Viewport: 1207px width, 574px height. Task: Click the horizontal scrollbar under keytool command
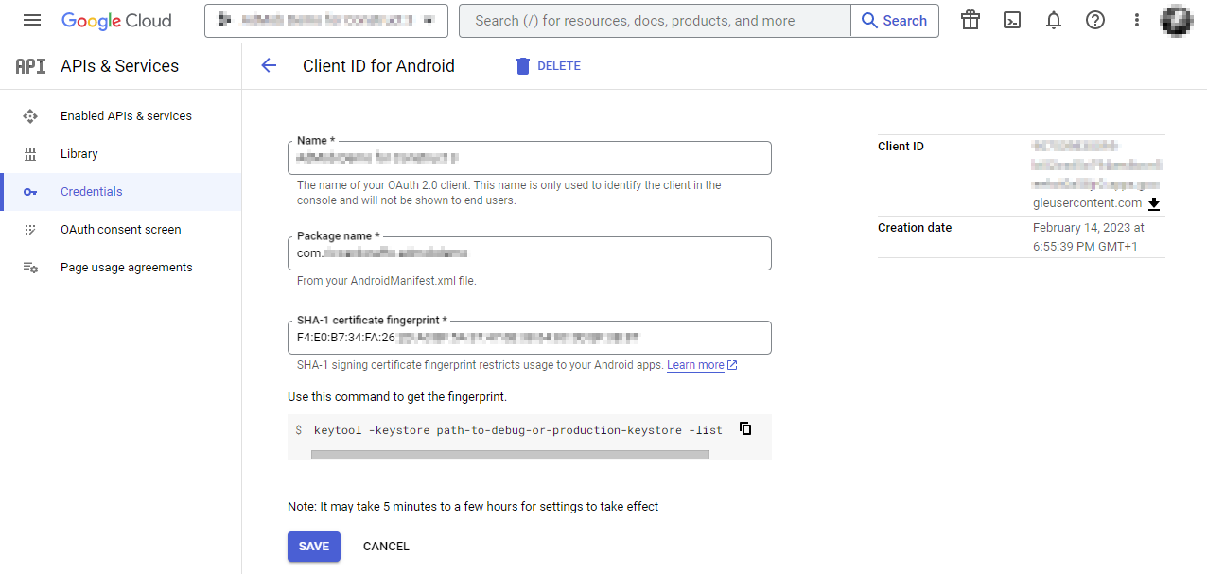click(510, 455)
